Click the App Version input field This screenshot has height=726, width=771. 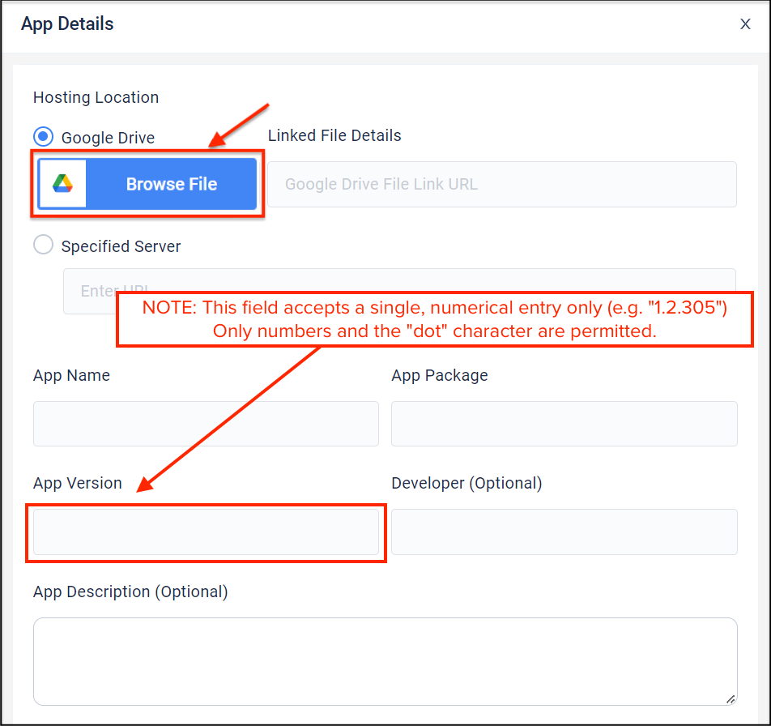click(x=206, y=532)
